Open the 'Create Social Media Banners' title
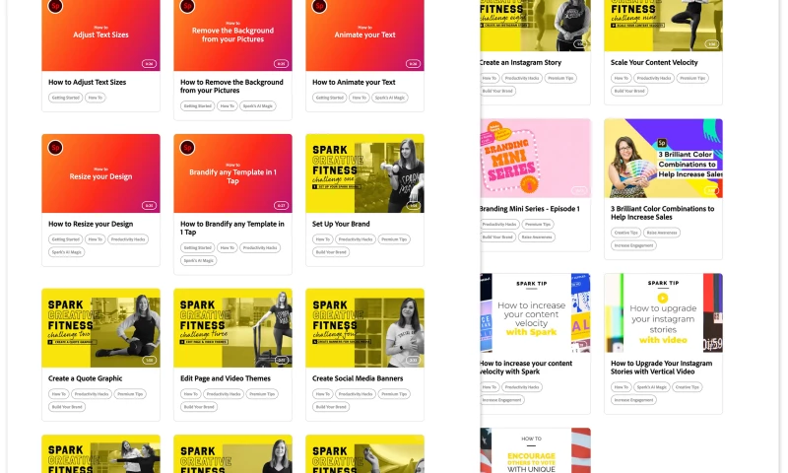The height and width of the screenshot is (473, 788). click(x=358, y=378)
